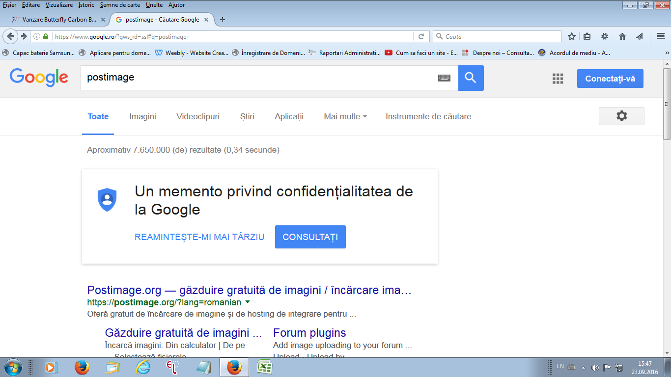The image size is (671, 377).
Task: Open Windows Media Player from taskbar
Action: click(x=51, y=367)
